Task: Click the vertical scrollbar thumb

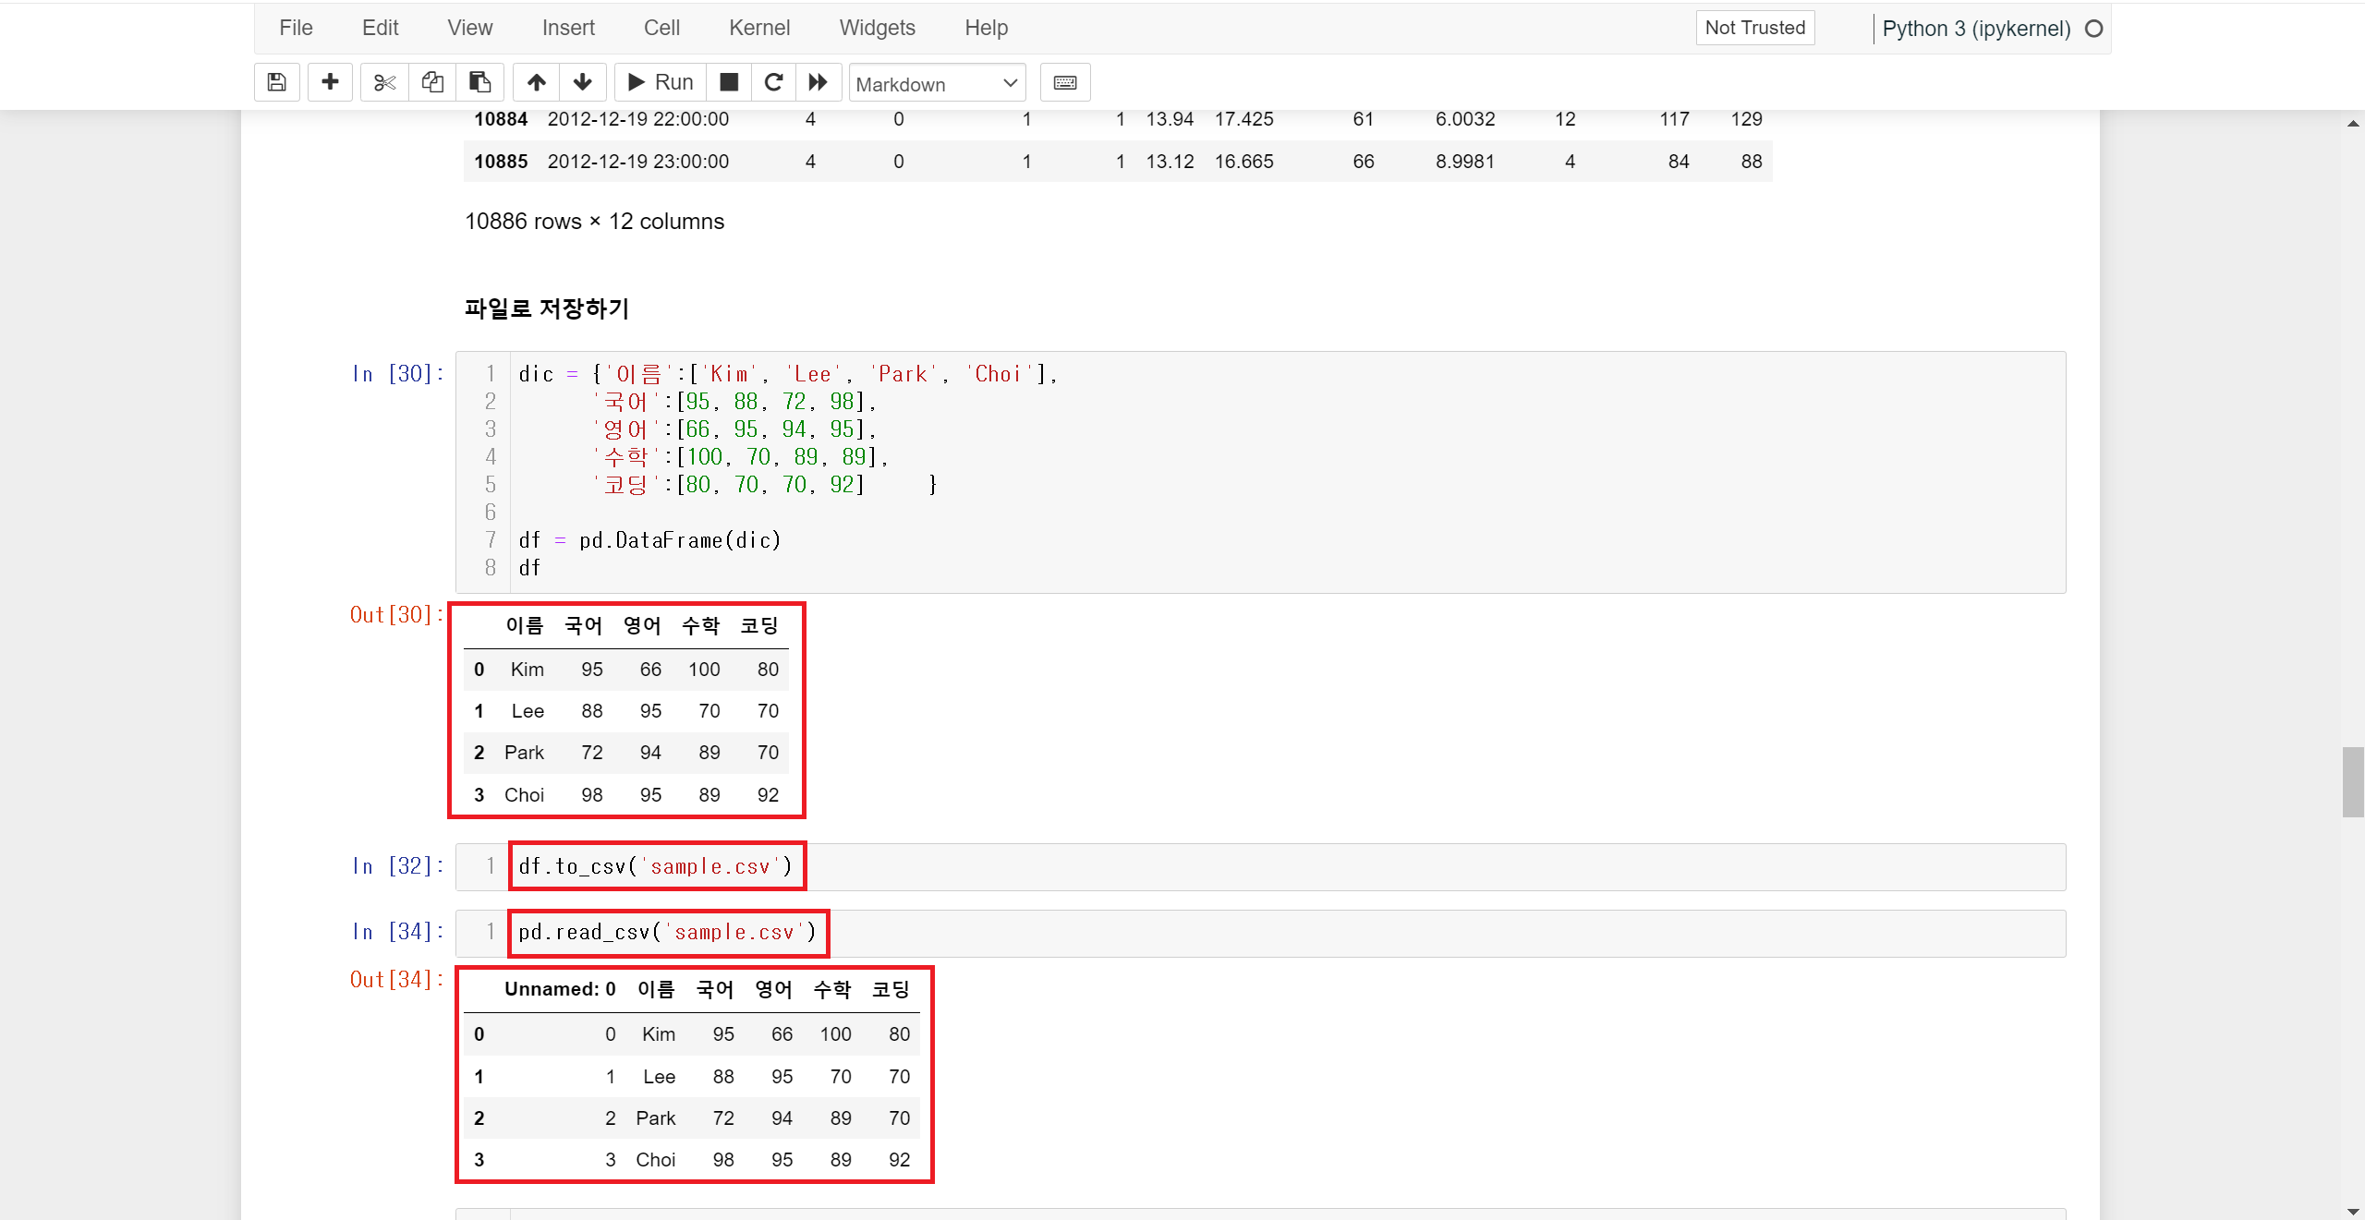Action: point(2352,782)
